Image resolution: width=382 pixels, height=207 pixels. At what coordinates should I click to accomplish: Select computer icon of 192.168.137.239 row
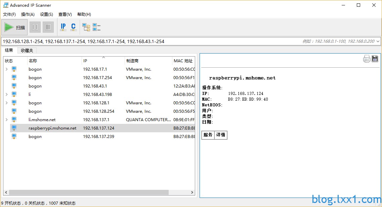coord(14,136)
